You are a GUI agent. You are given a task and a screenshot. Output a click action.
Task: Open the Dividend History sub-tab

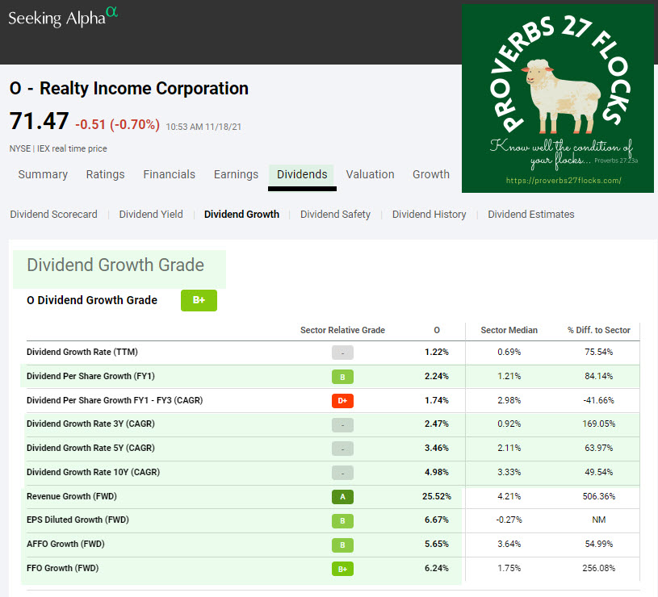(x=429, y=215)
